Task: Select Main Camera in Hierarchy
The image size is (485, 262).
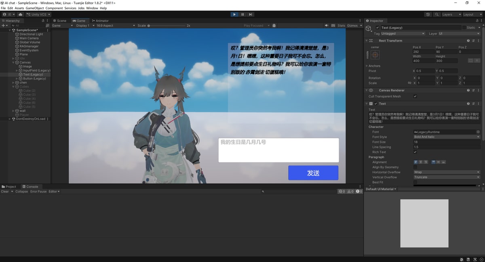Action: point(29,38)
